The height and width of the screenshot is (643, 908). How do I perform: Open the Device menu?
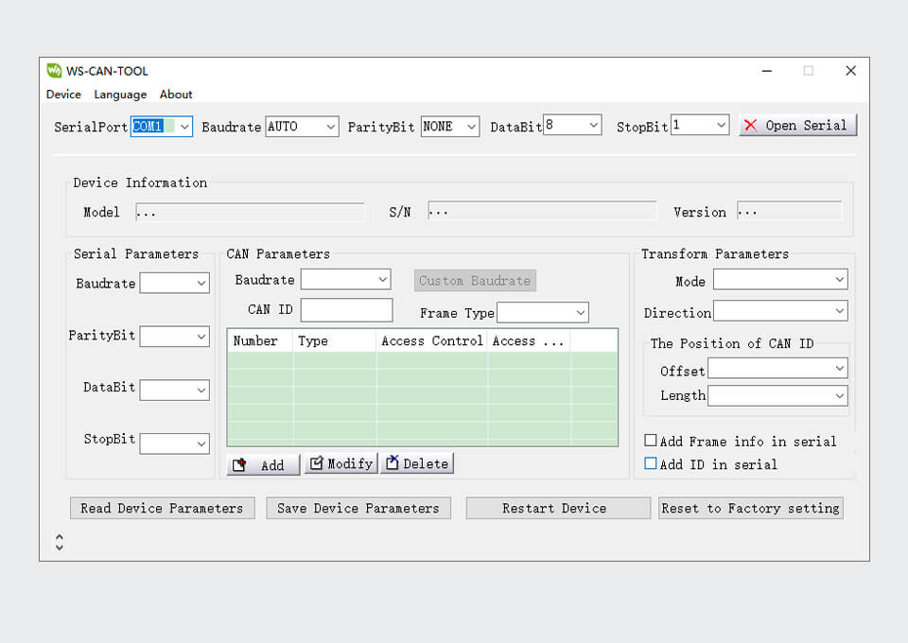(x=63, y=95)
